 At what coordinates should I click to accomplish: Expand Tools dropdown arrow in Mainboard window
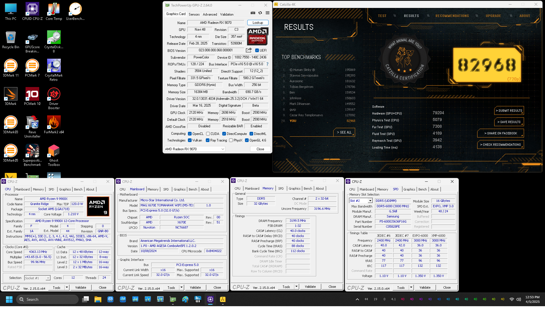click(x=182, y=287)
